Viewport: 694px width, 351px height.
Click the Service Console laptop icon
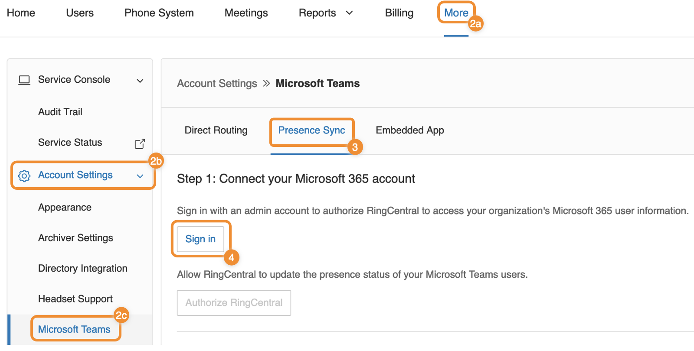[x=24, y=80]
